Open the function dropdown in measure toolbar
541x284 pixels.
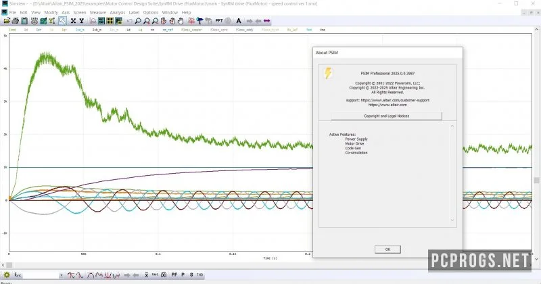pos(61,275)
